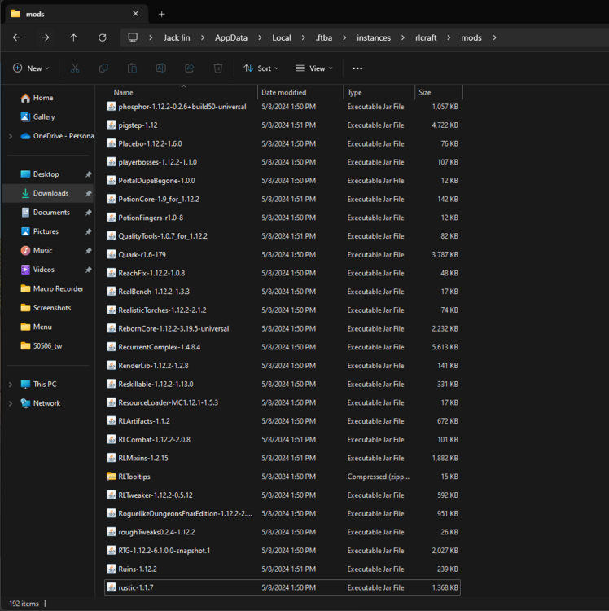The height and width of the screenshot is (611, 609).
Task: Open the View dropdown menu
Action: (x=313, y=68)
